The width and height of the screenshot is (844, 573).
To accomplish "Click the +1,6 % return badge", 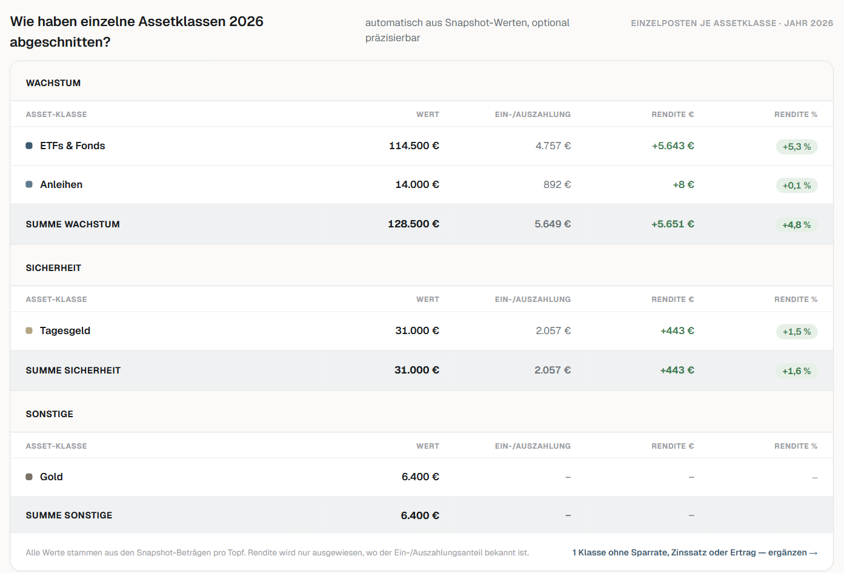I will (797, 371).
